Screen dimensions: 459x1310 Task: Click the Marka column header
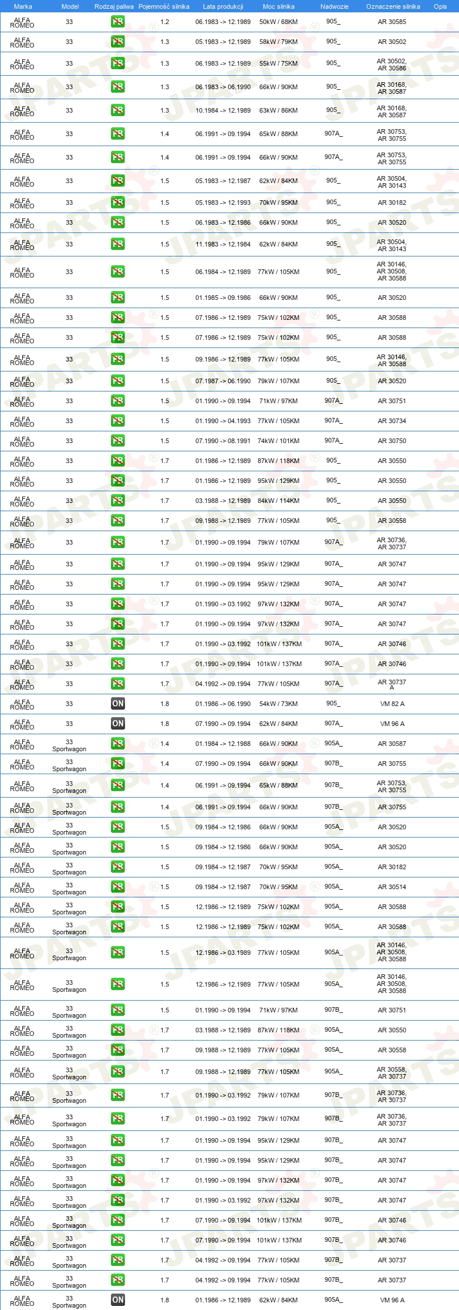[x=23, y=6]
